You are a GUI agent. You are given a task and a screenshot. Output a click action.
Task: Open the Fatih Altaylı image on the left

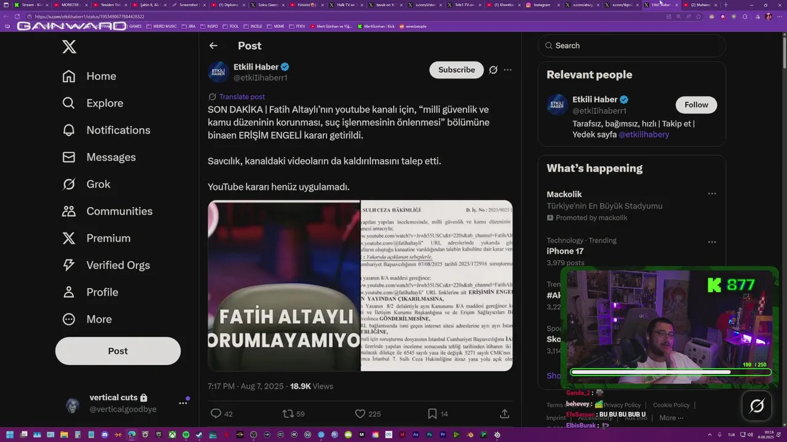pos(283,285)
